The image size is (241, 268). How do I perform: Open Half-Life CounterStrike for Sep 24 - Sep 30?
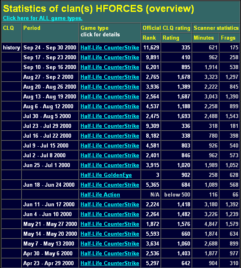pos(110,47)
